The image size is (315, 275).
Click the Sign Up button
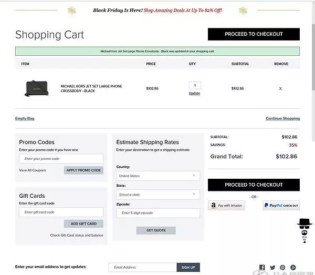[188, 267]
